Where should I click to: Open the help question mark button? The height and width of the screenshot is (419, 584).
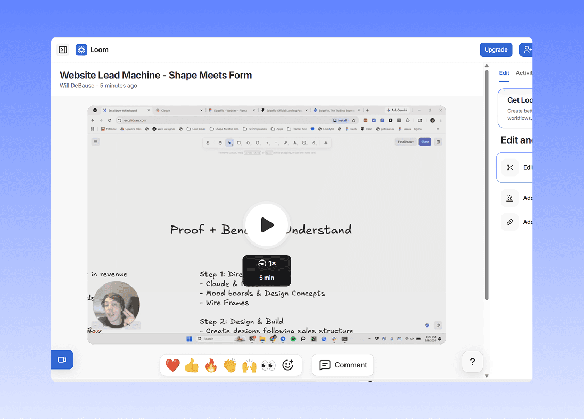pos(472,362)
